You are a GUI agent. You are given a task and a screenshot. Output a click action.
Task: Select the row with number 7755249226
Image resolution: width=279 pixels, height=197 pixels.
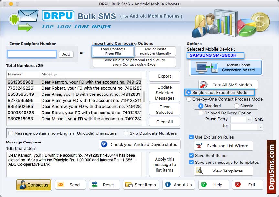pos(74,88)
